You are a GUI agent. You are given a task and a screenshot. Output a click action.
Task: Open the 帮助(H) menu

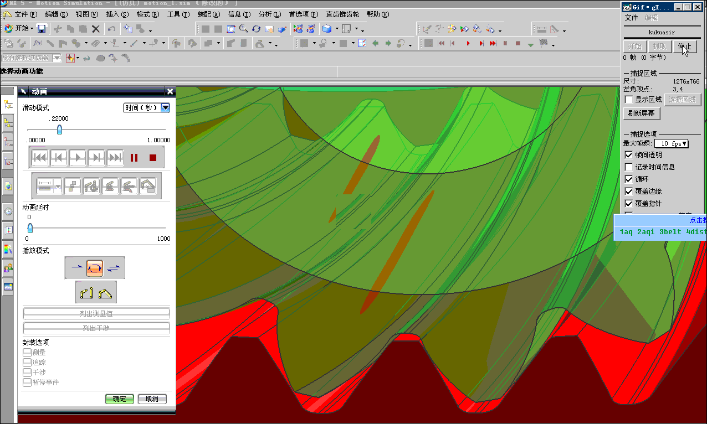(378, 14)
